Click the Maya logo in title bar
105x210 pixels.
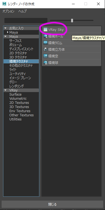point(4,4)
